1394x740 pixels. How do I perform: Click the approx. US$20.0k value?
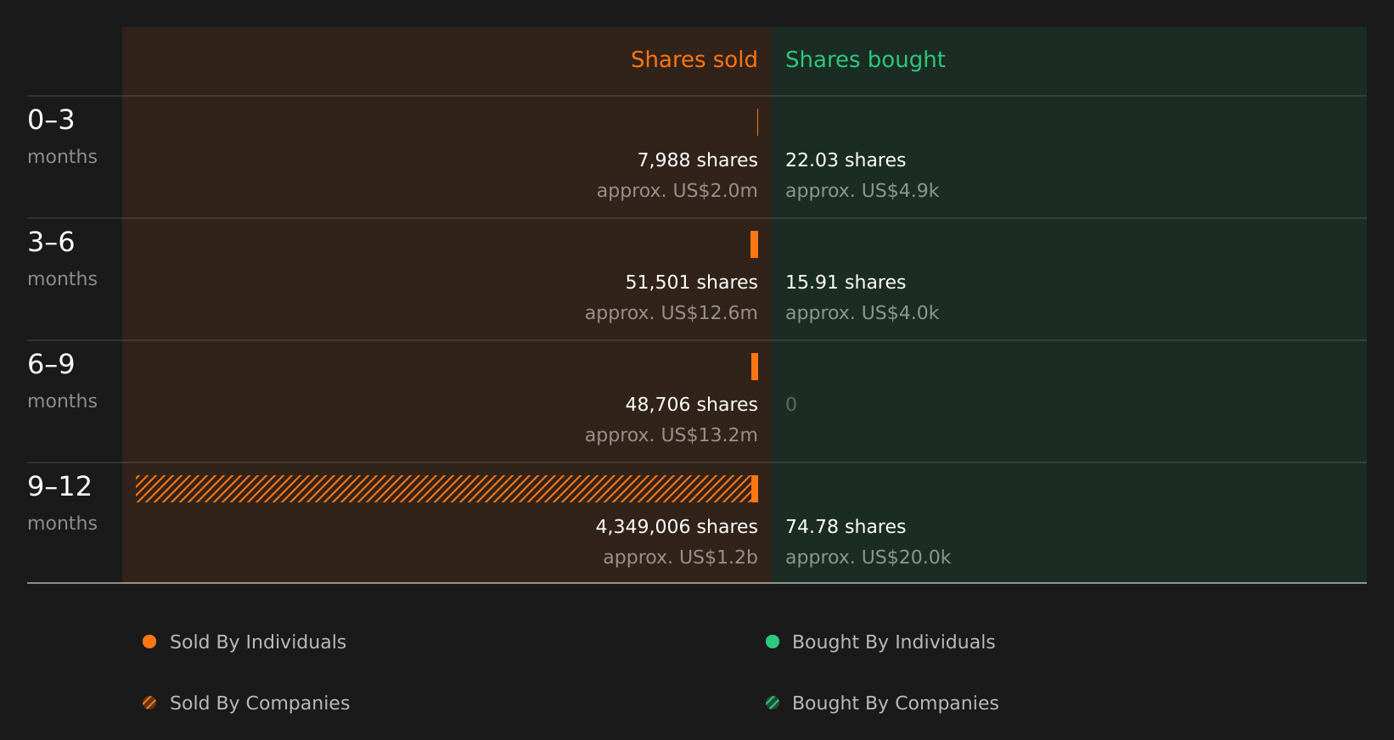coord(868,558)
